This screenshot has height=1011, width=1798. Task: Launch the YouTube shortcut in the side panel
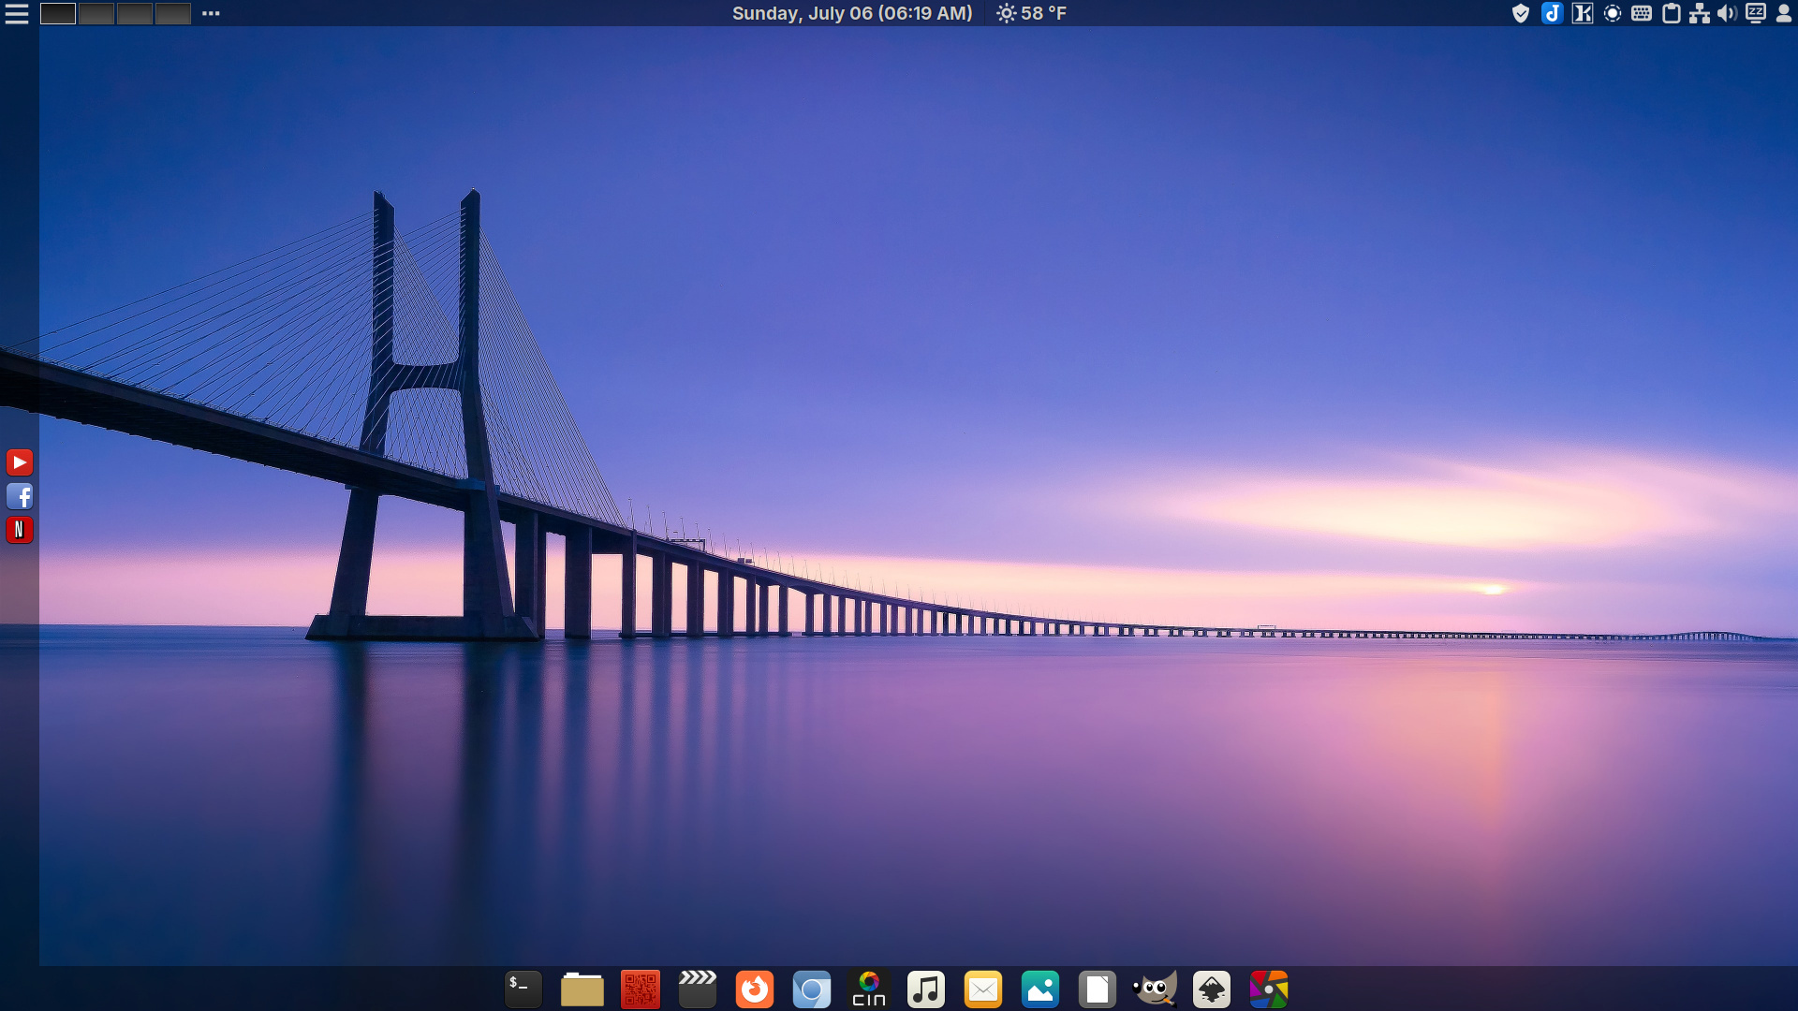[20, 462]
